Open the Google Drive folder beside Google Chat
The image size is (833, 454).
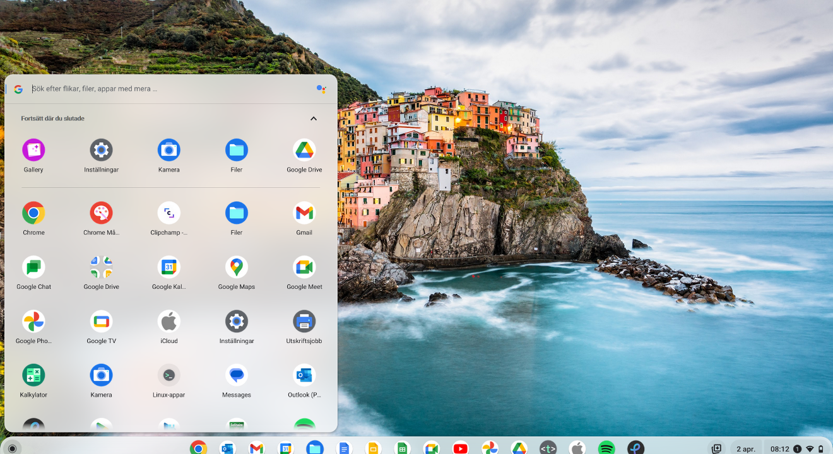tap(101, 267)
